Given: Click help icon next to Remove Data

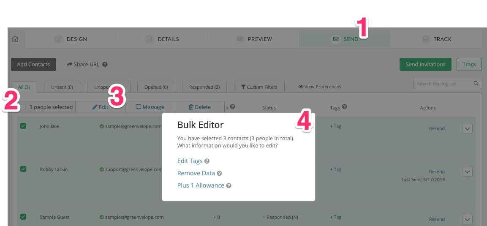Looking at the screenshot, I should point(219,174).
